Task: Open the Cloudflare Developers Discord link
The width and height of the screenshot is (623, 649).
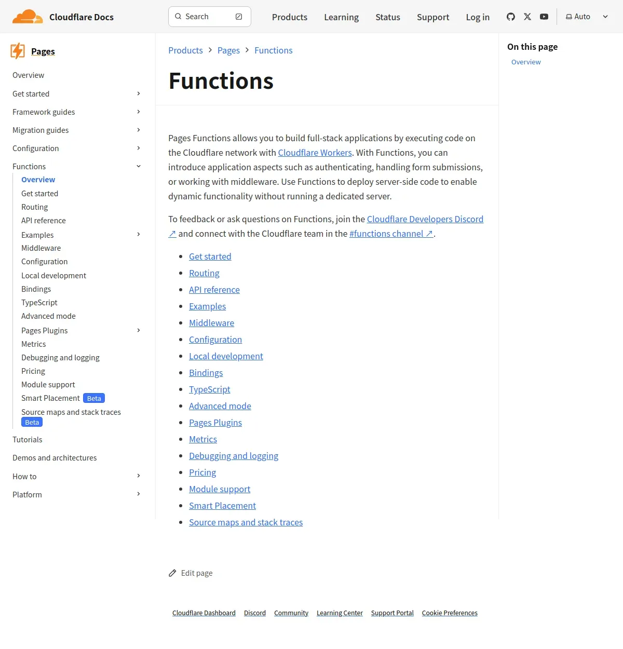Action: tap(425, 219)
